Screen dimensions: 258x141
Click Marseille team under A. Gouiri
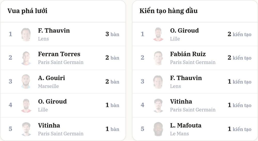point(49,86)
